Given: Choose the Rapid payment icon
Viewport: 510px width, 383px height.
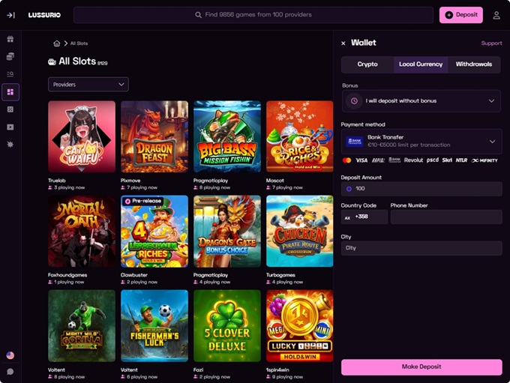Looking at the screenshot, I should point(378,160).
